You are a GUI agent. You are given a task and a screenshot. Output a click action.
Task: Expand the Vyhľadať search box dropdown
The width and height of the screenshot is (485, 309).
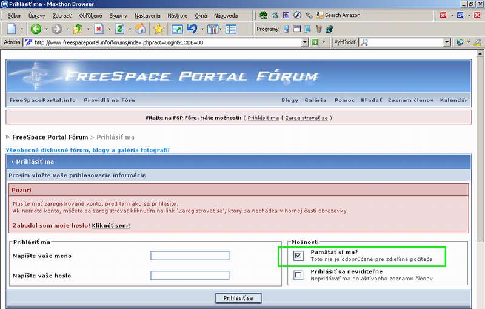pyautogui.click(x=447, y=42)
